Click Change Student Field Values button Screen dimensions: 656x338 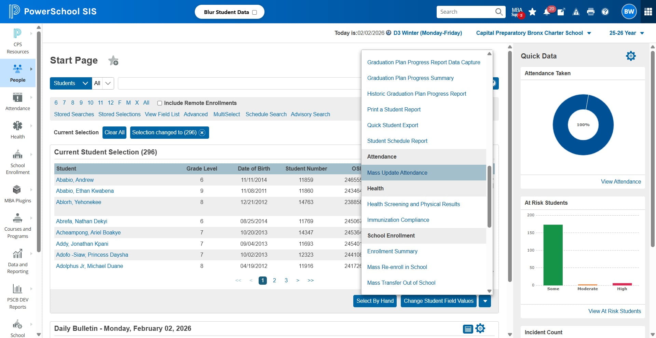click(x=438, y=301)
